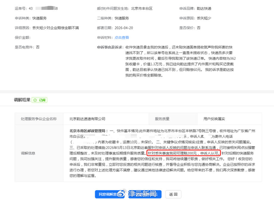Click the 处理服务争议企业名称 table cell
274x200 pixels.
(x=39, y=119)
